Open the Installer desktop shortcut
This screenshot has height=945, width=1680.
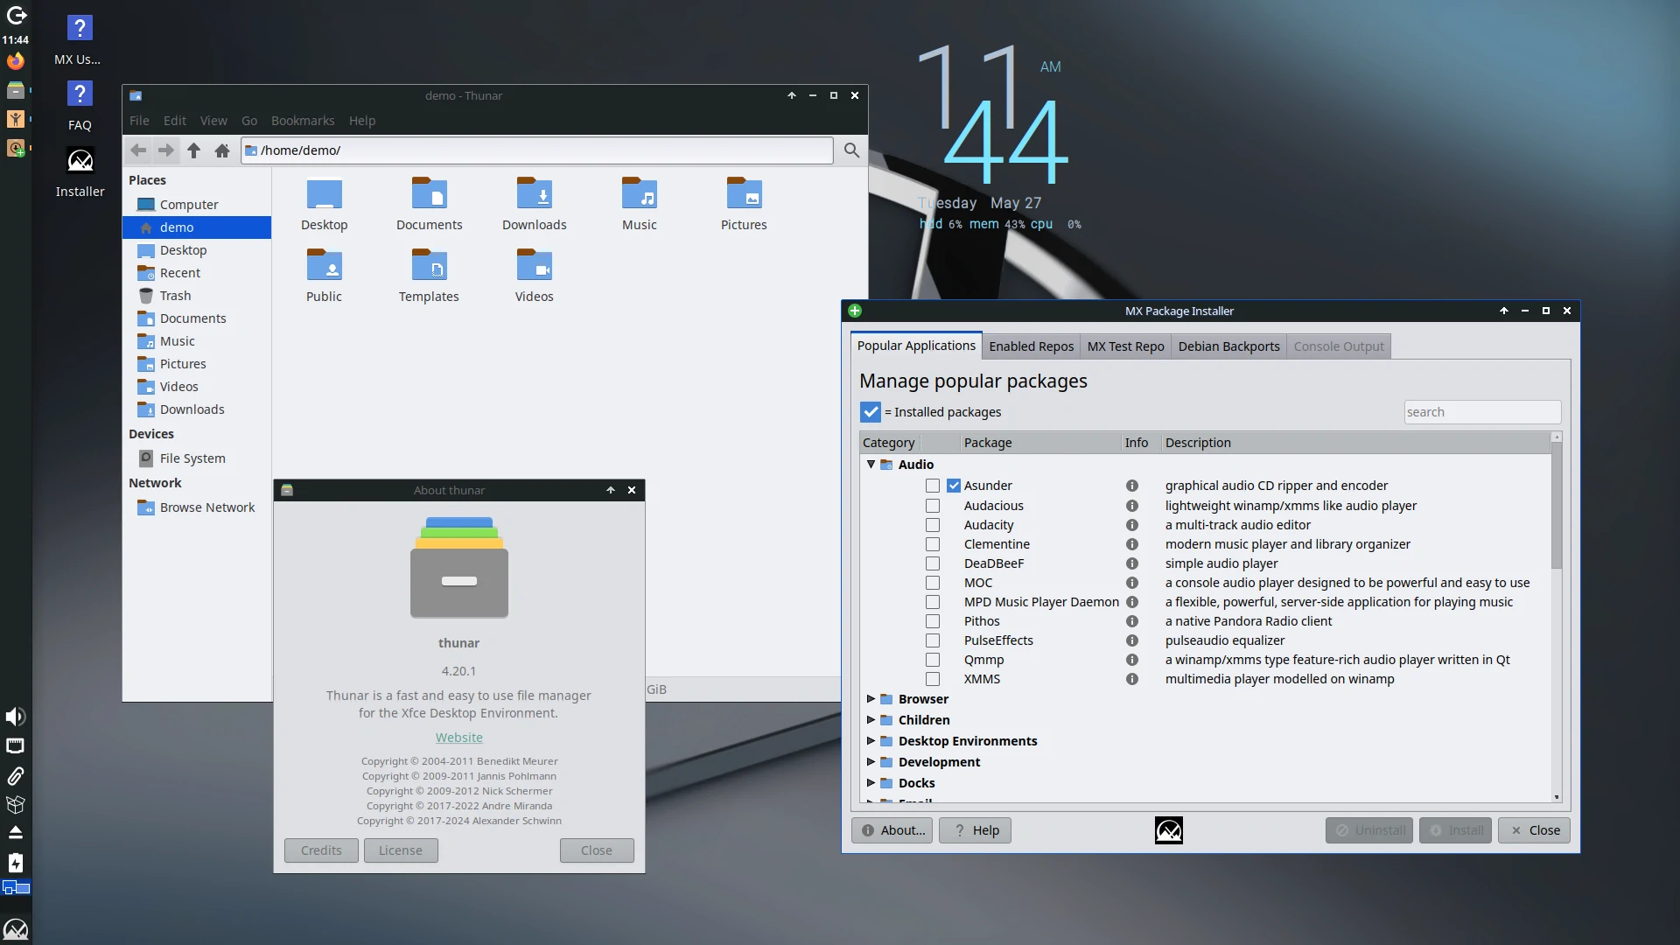[x=80, y=161]
